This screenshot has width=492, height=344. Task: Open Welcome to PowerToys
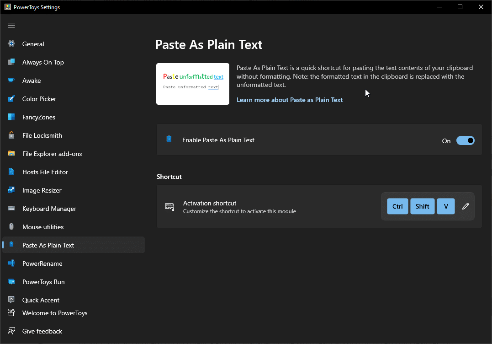point(73,313)
